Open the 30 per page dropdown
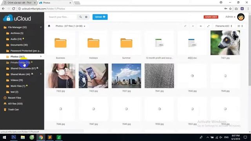This screenshot has height=141, width=251. [240, 26]
